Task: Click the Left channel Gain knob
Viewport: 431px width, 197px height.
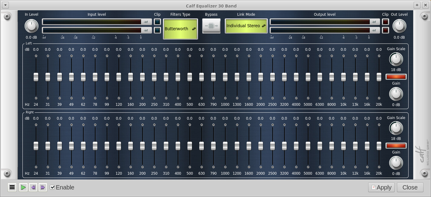Action: coord(396,94)
